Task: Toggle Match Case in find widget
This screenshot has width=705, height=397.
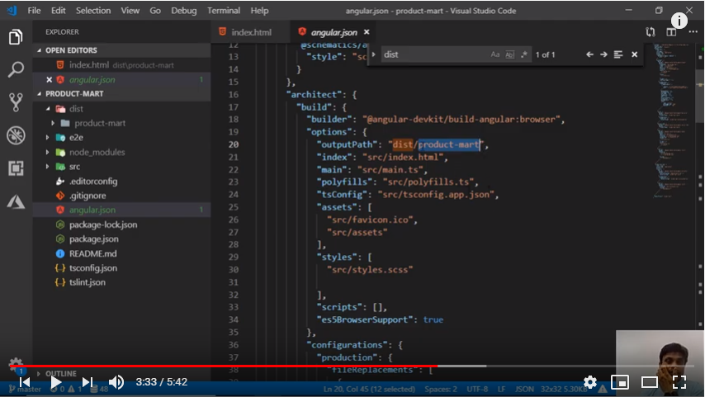Action: (495, 54)
